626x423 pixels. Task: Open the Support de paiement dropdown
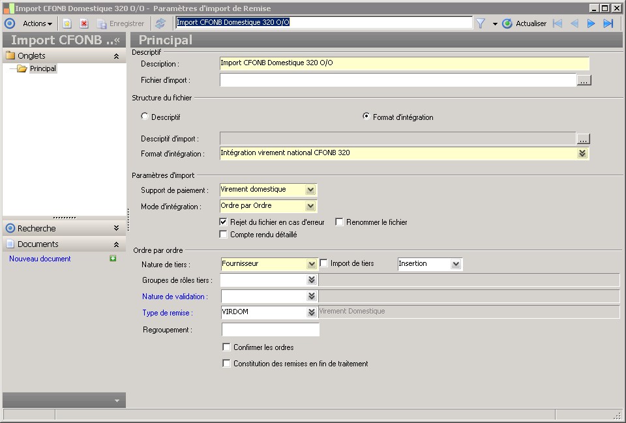coord(310,190)
